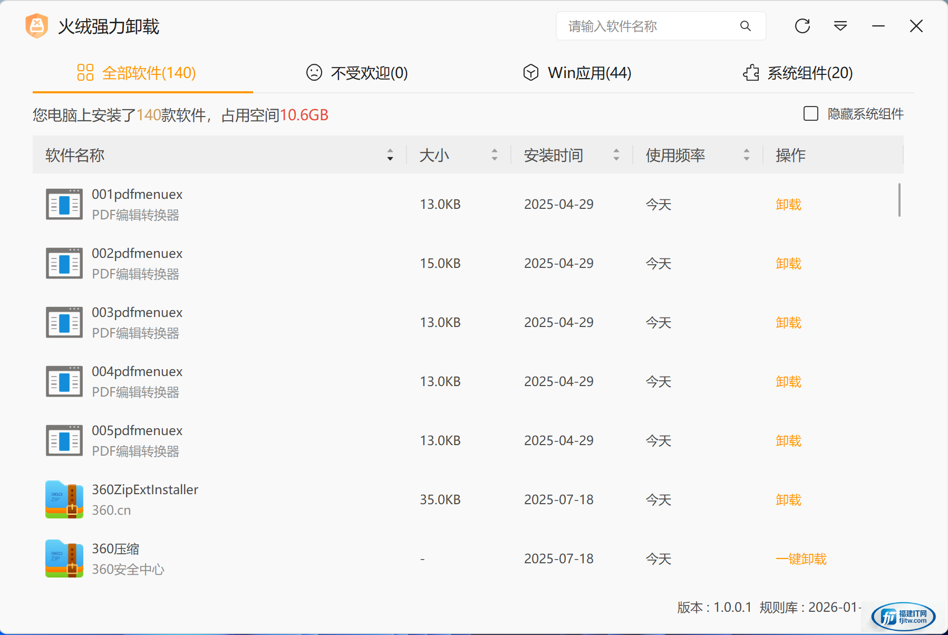This screenshot has height=635, width=948.
Task: Click the 003pdfmenuex program icon
Action: pyautogui.click(x=64, y=322)
